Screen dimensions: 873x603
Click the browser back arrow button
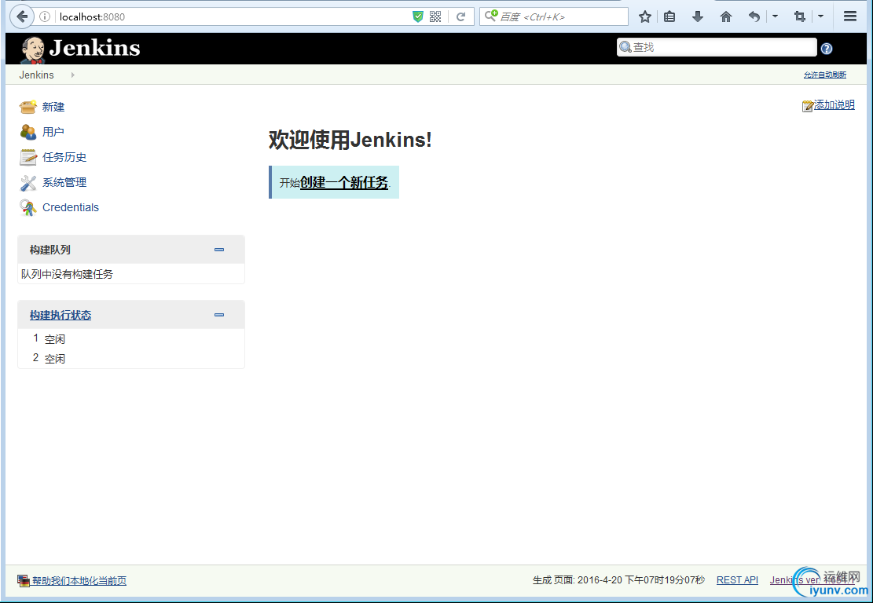point(22,16)
